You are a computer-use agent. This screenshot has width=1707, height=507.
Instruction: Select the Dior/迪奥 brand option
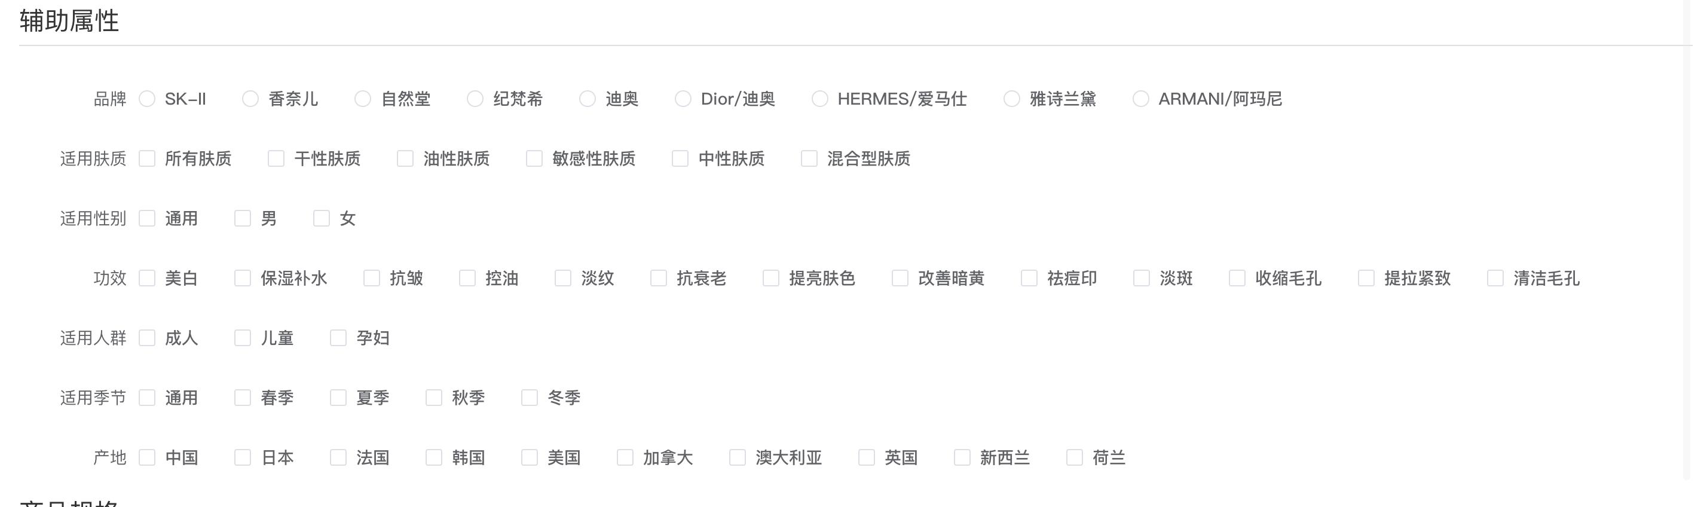coord(683,99)
